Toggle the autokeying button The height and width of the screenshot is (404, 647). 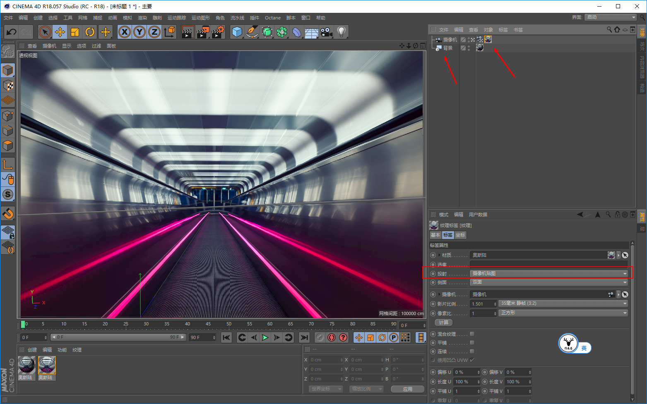[x=331, y=337]
